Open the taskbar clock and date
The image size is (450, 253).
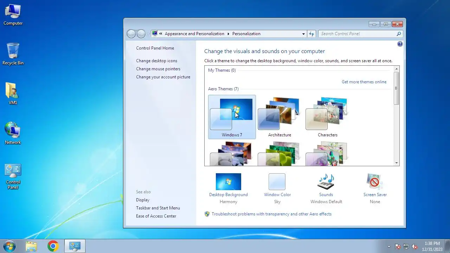pos(432,246)
